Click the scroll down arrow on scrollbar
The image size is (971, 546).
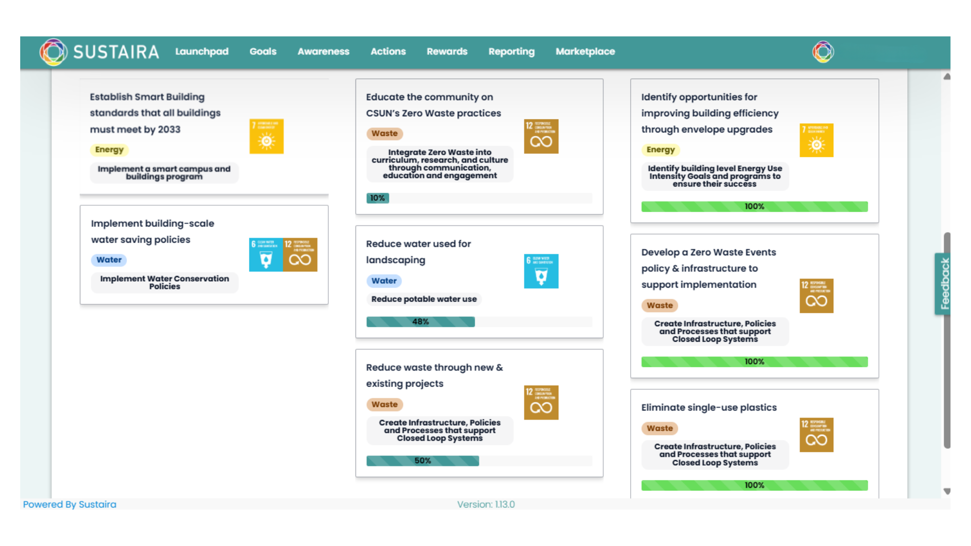[x=947, y=491]
